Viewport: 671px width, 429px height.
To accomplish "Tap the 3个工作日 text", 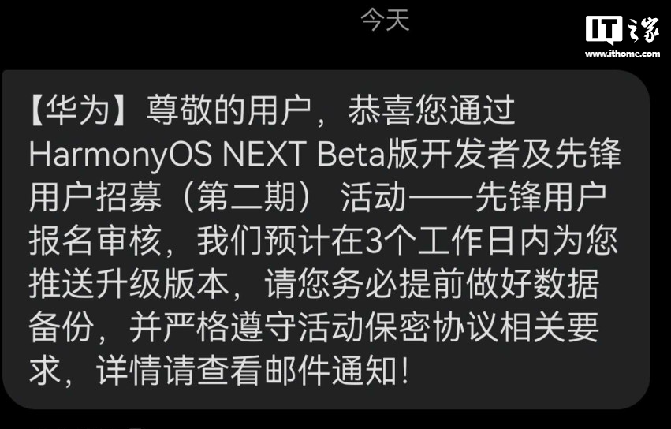I will tap(440, 241).
